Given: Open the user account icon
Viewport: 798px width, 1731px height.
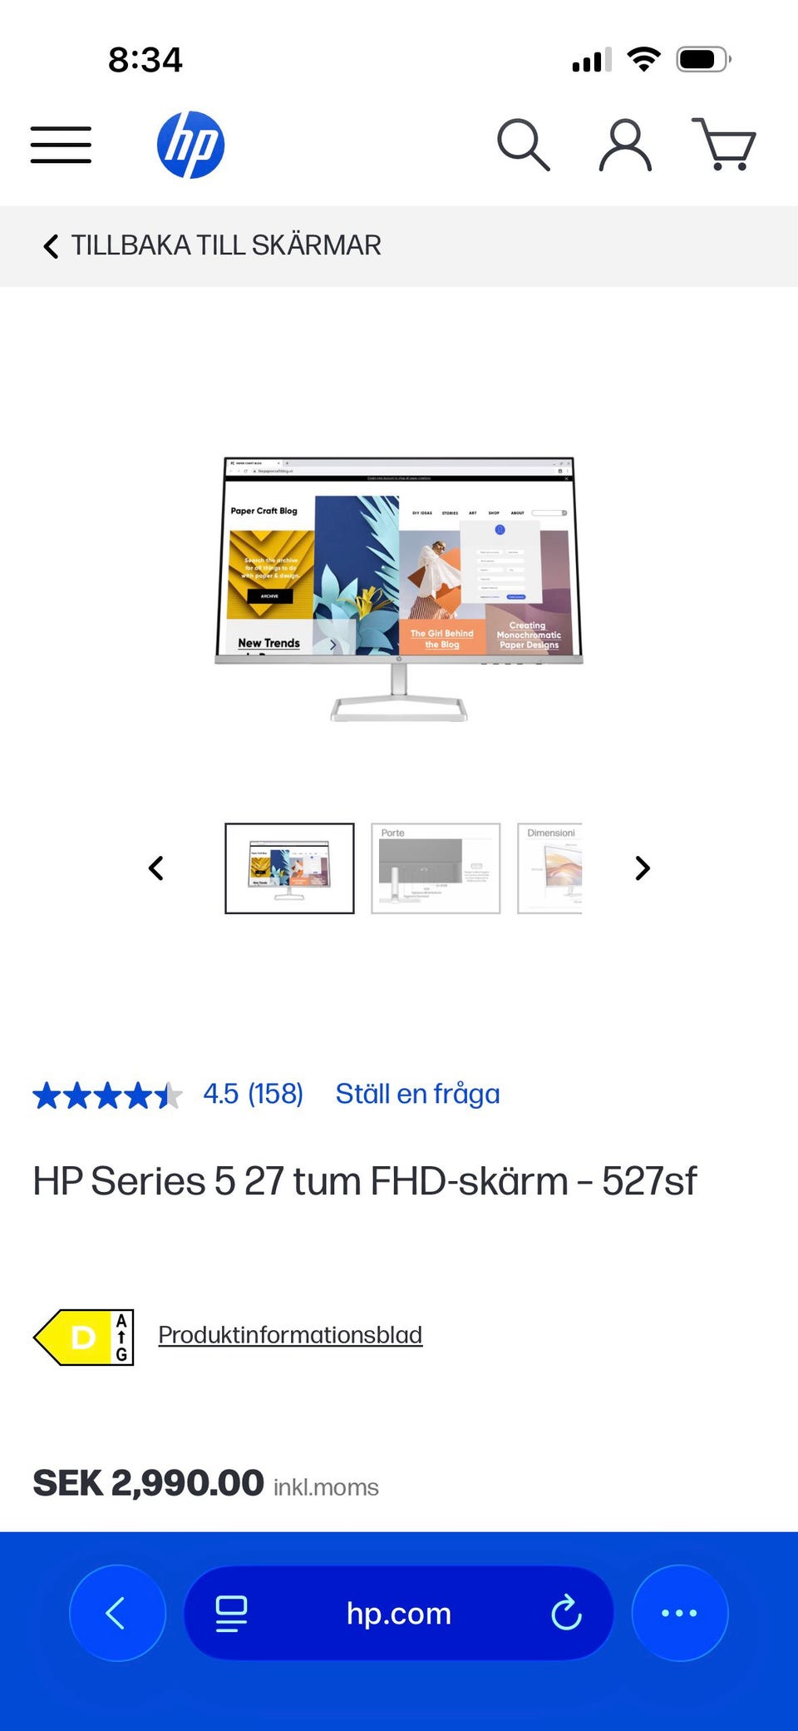Looking at the screenshot, I should pos(625,145).
